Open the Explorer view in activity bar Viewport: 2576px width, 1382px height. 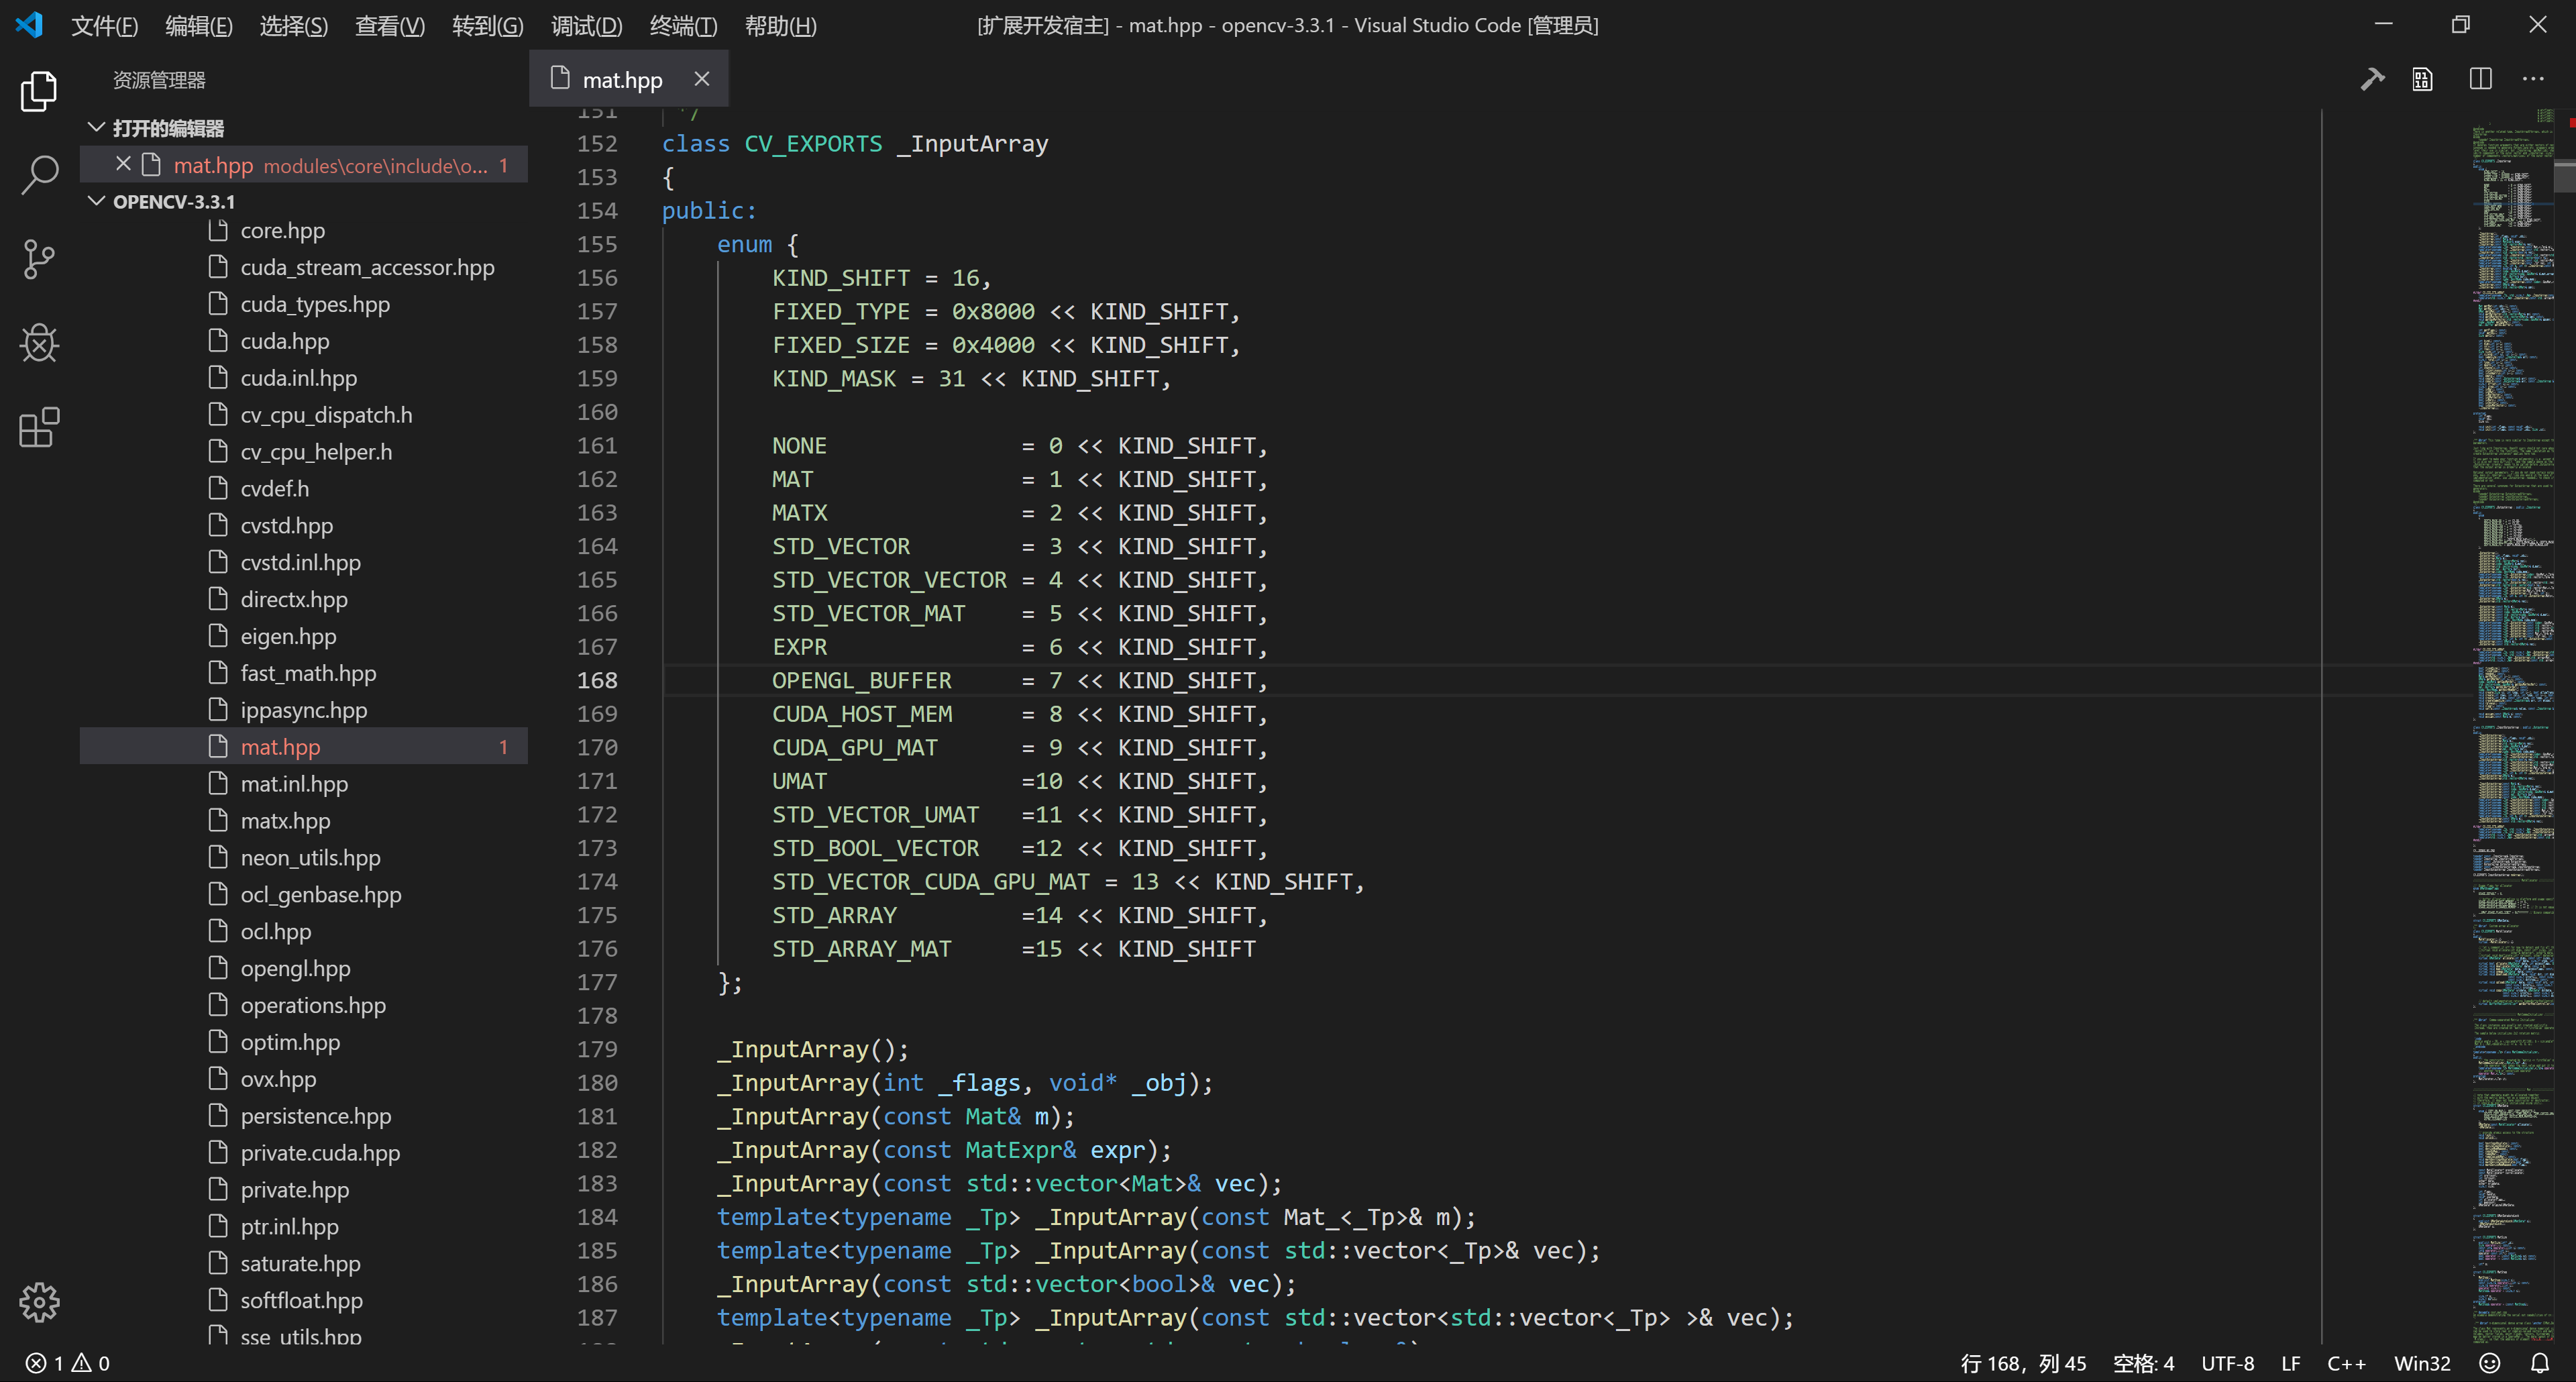tap(39, 91)
